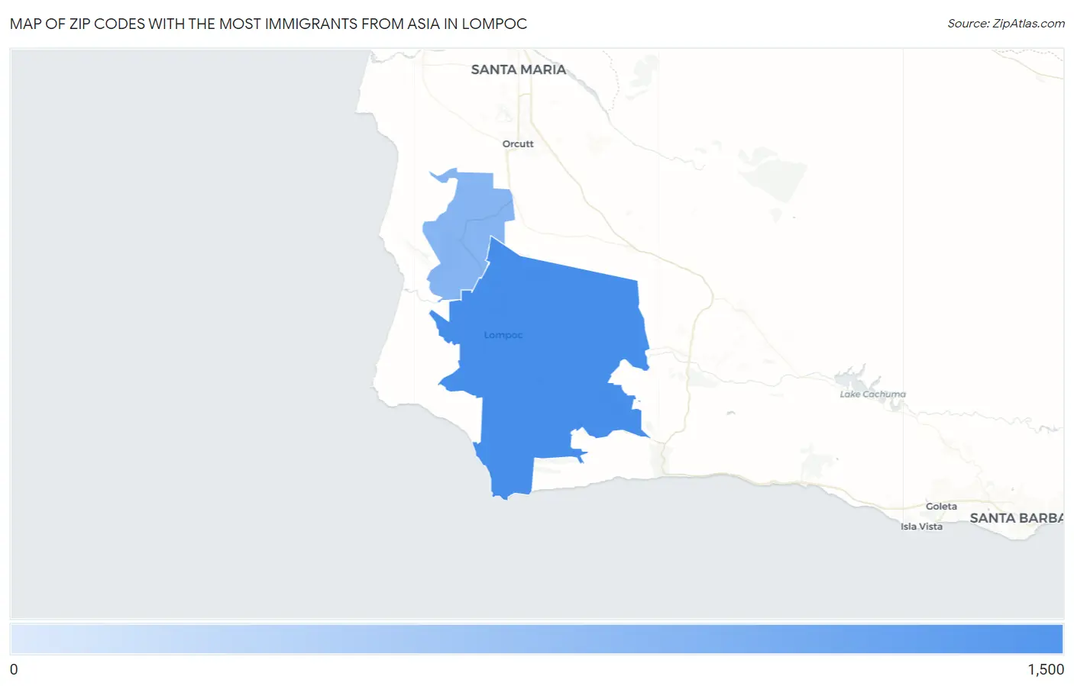
Task: Click the Santa Barbara city label
Action: pos(1016,518)
